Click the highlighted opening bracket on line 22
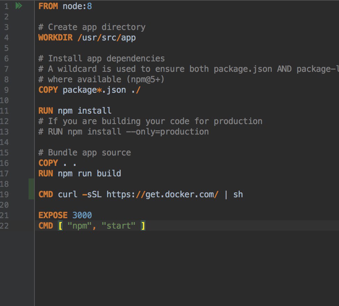The image size is (339, 306). pyautogui.click(x=61, y=226)
